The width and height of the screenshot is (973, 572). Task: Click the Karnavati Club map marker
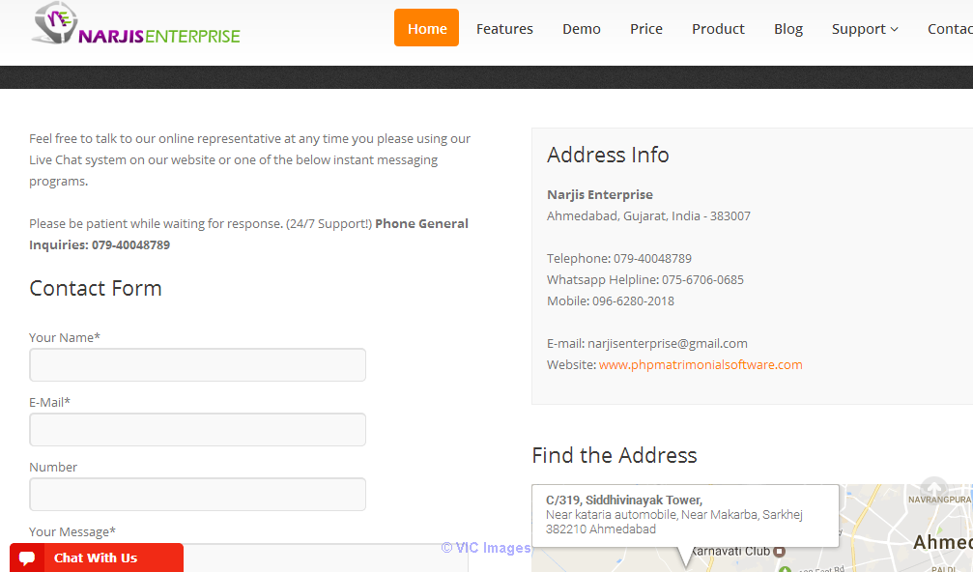pyautogui.click(x=780, y=551)
